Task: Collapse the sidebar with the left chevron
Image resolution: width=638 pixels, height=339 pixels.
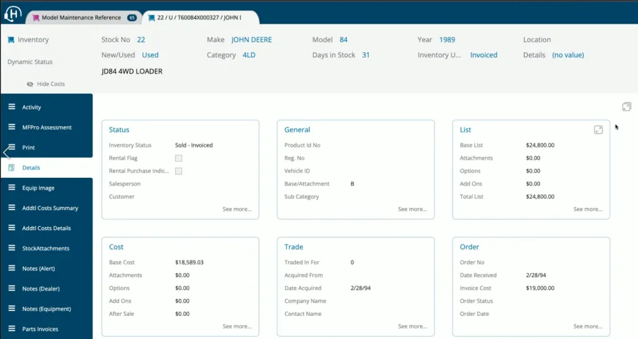Action: pos(6,152)
